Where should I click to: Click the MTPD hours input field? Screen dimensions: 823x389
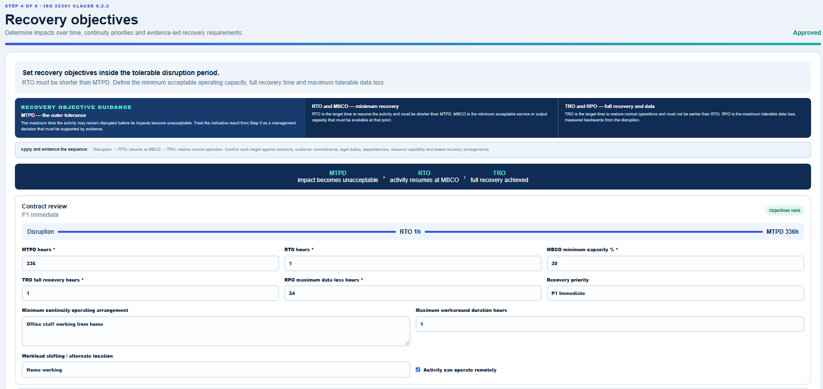(x=150, y=263)
